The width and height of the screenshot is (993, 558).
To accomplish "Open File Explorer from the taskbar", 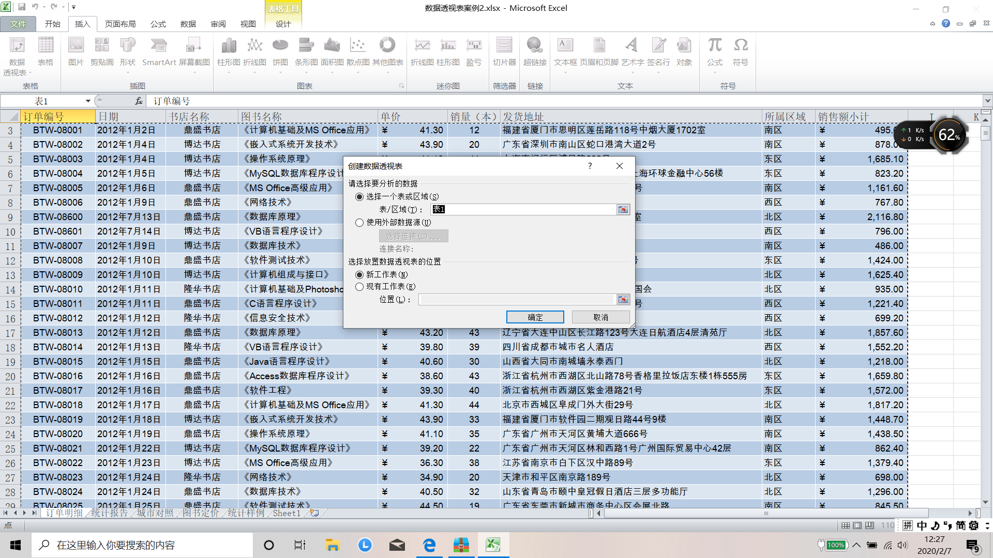I will (x=332, y=545).
